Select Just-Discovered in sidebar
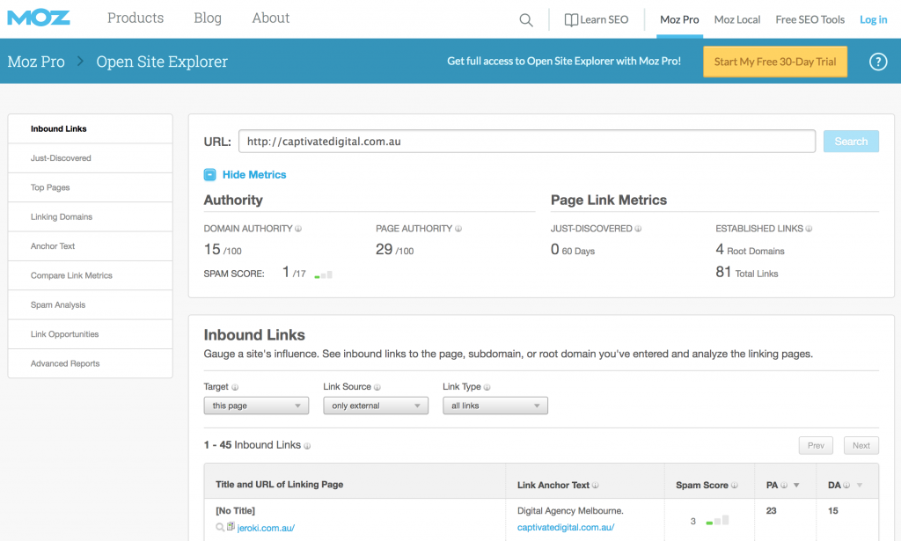The image size is (901, 541). (x=91, y=158)
